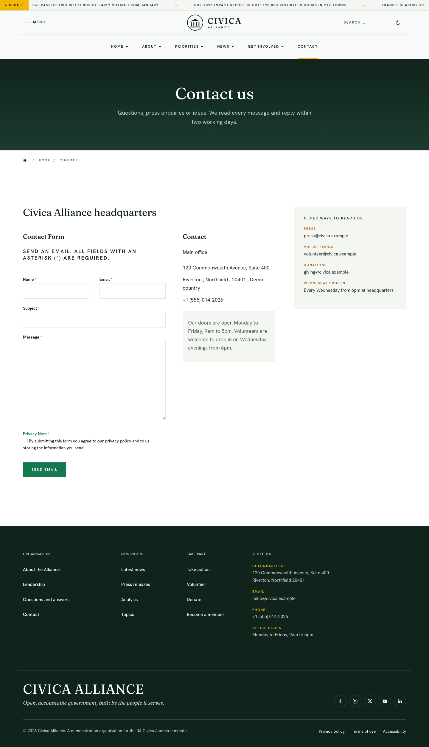Toggle dark mode moon icon
The width and height of the screenshot is (429, 747).
point(398,23)
